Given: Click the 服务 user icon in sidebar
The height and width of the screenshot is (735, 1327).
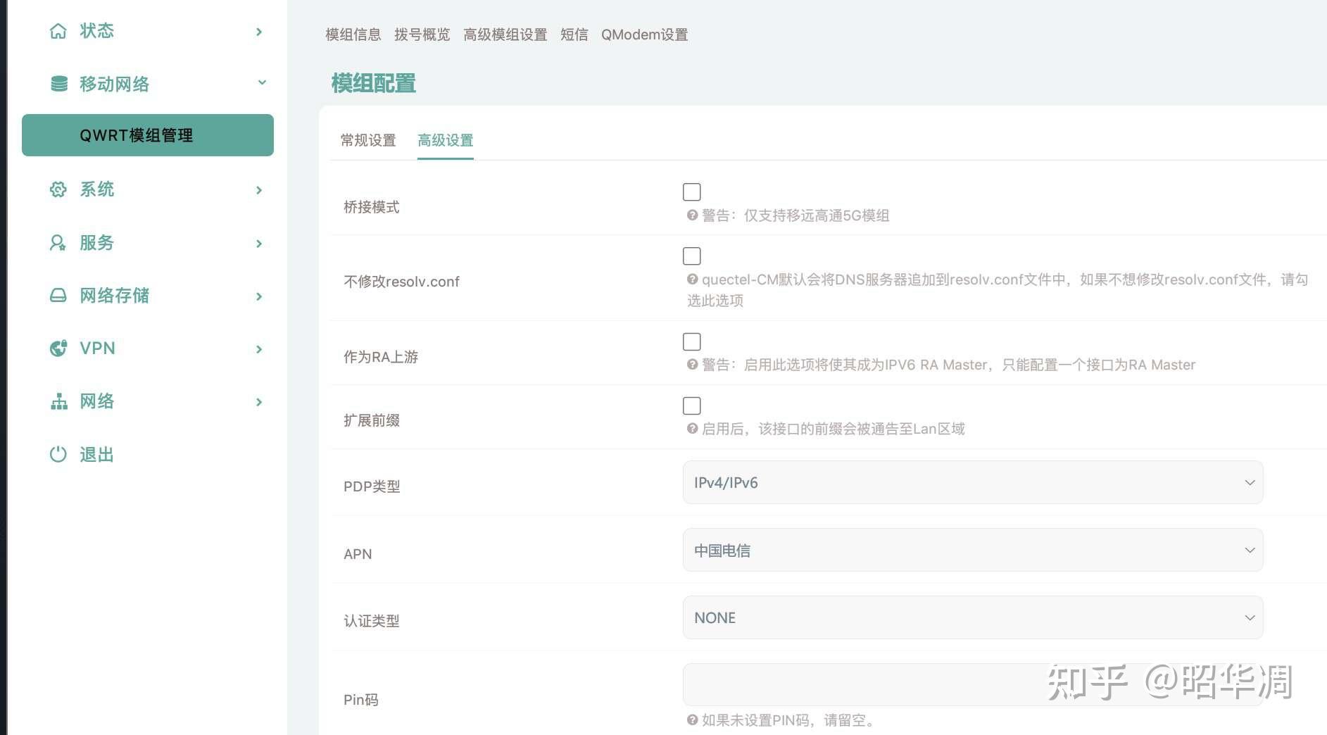Looking at the screenshot, I should click(x=59, y=242).
